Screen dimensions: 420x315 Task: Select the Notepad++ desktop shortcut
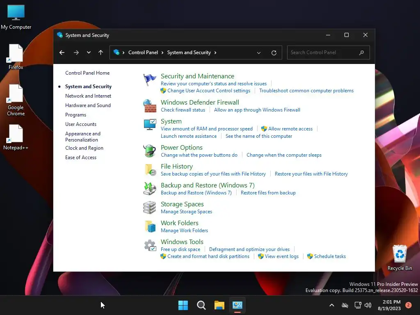pos(16,137)
